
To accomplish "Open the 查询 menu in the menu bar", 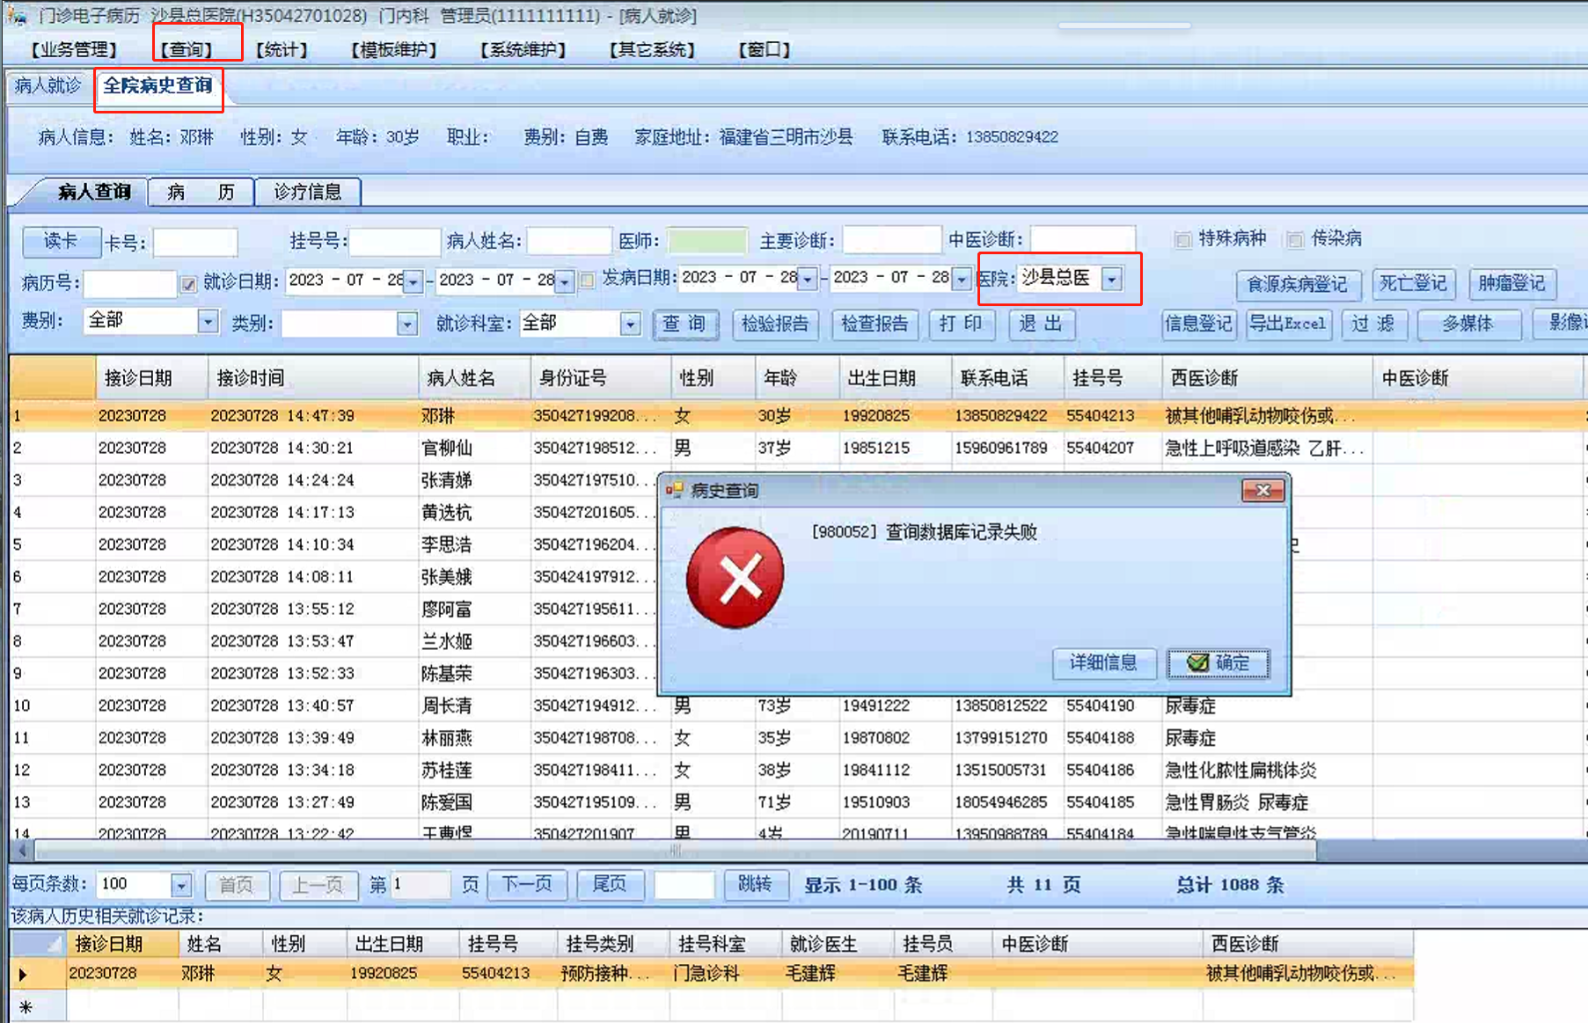I will coord(187,50).
